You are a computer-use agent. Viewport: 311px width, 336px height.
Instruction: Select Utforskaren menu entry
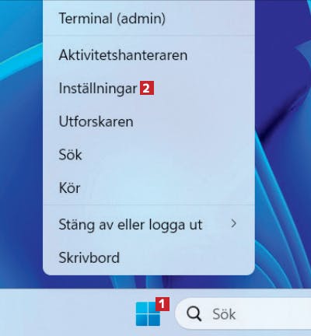149,121
